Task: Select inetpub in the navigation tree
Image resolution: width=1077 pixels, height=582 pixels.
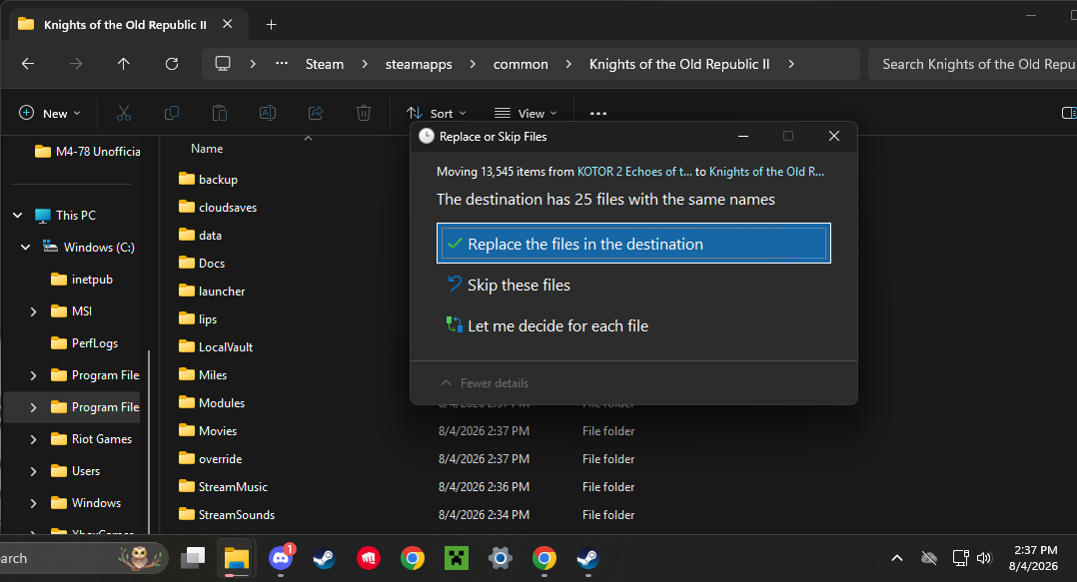Action: [x=82, y=280]
